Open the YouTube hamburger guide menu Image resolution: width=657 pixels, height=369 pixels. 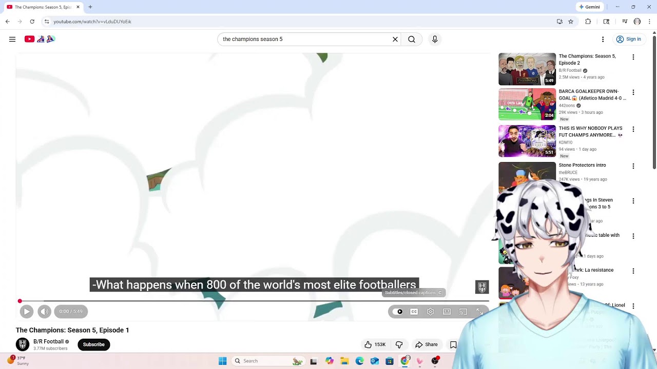click(12, 39)
